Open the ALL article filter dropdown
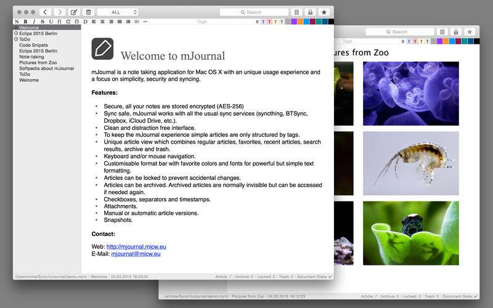Image resolution: width=493 pixels, height=308 pixels. click(x=118, y=12)
